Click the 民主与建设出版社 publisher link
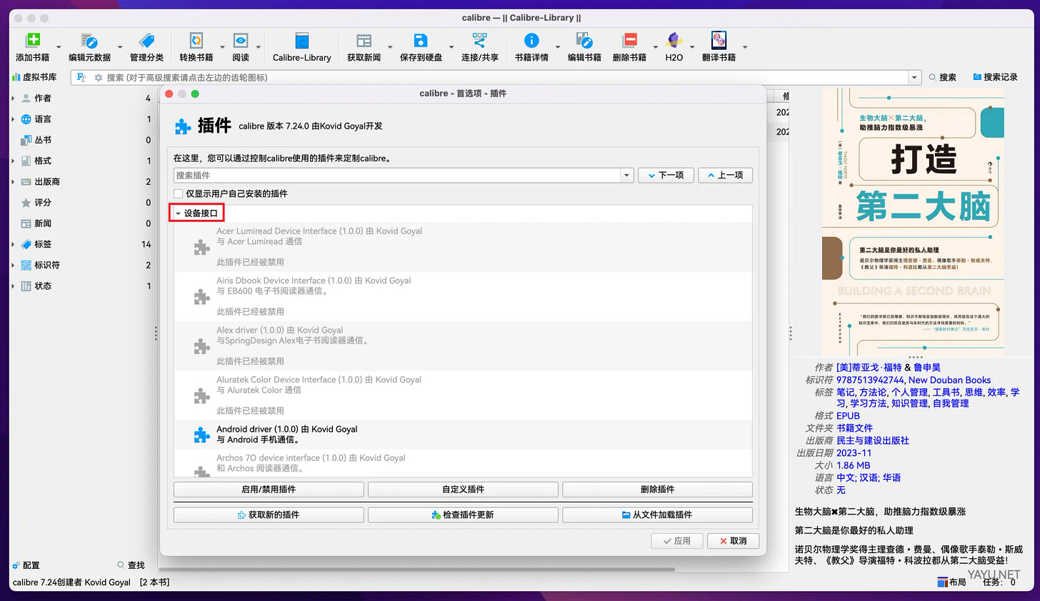1040x601 pixels. [x=873, y=440]
